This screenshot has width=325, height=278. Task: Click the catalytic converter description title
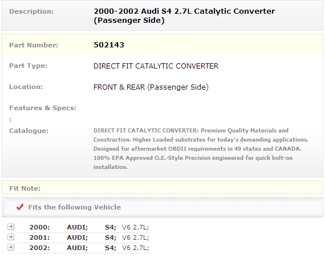click(x=184, y=16)
